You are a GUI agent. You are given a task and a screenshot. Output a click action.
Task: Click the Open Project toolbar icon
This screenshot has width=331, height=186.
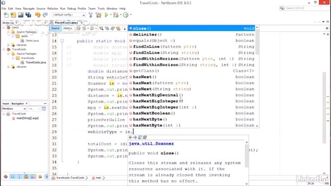coord(21,15)
